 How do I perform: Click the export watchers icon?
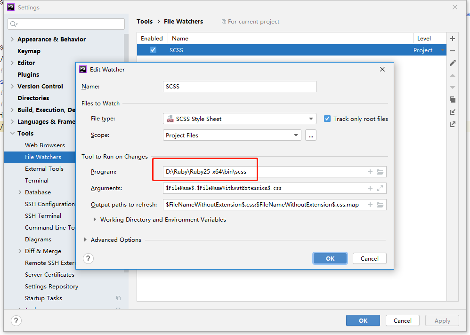(453, 124)
